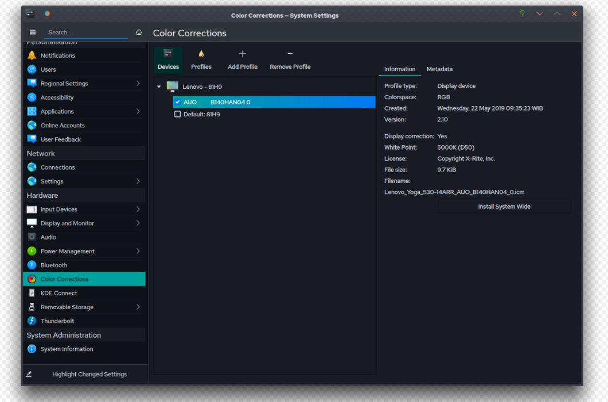Open the hamburger menu in sidebar header

(33, 33)
